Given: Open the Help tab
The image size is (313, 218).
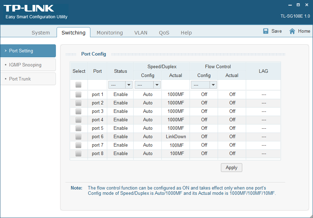Looking at the screenshot, I should click(186, 32).
